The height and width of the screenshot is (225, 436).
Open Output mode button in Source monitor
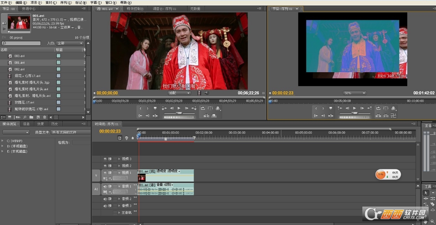tap(218, 109)
